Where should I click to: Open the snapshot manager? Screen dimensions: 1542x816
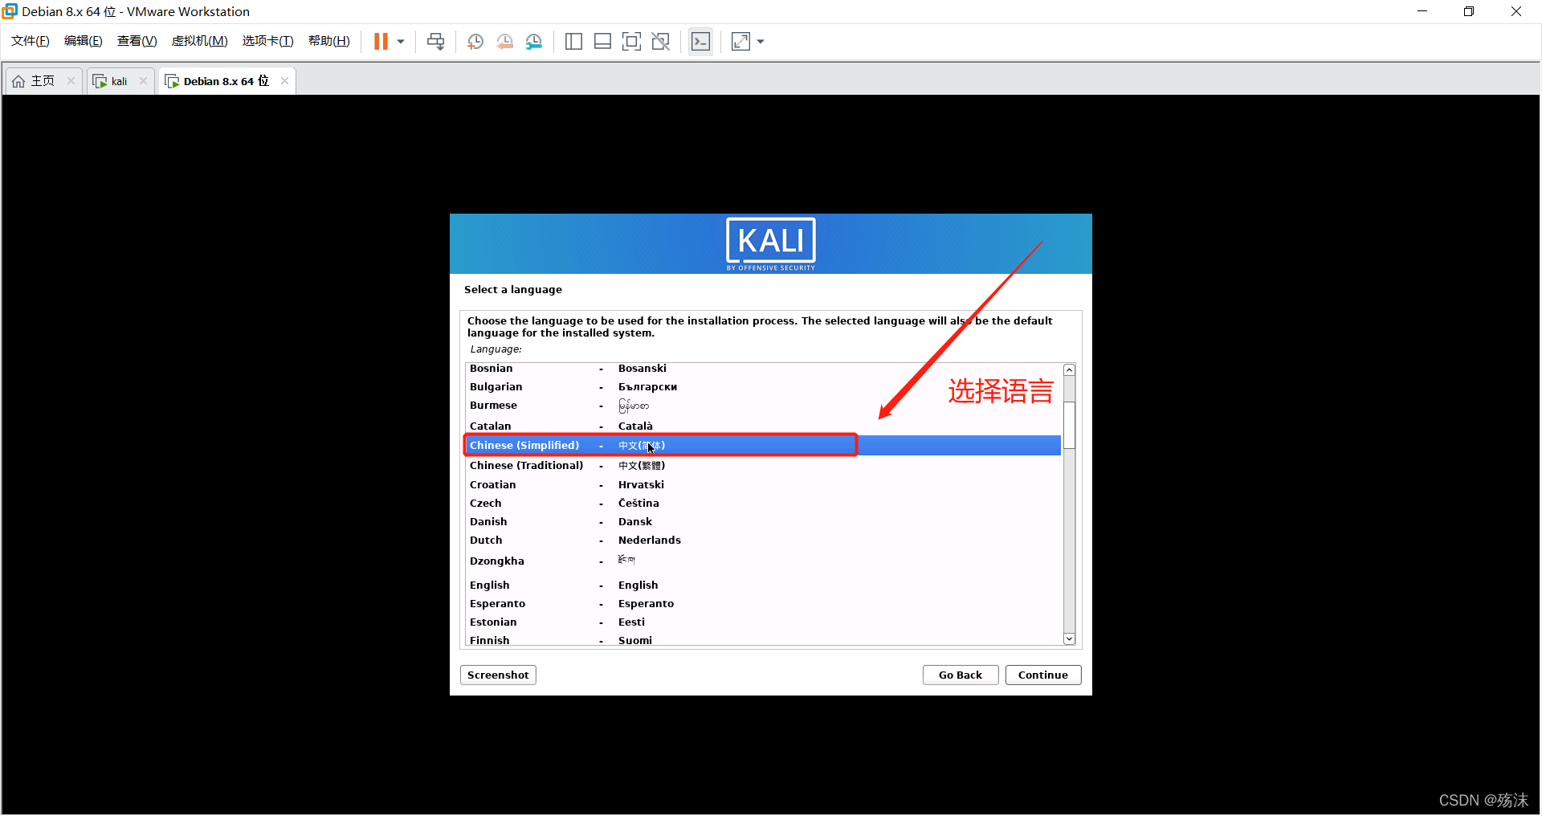coord(534,41)
